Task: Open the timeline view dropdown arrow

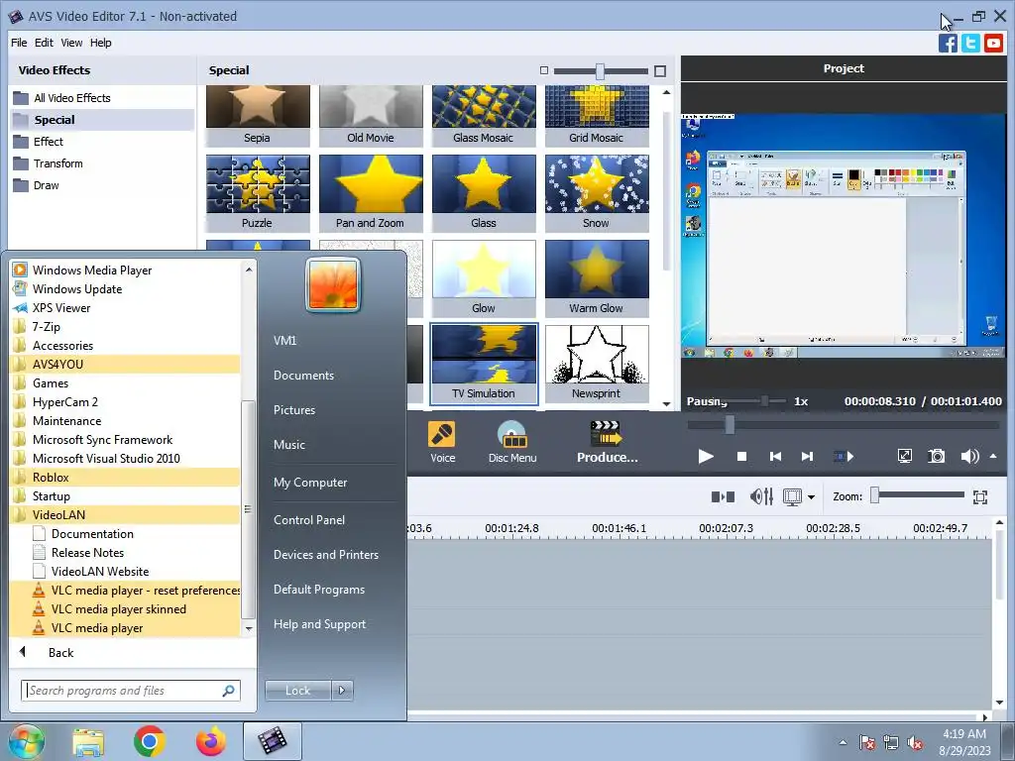Action: coord(811,497)
